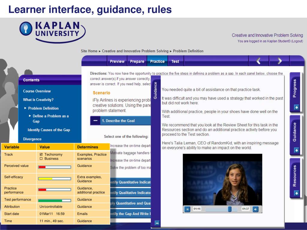Collapse the Describe the Goal section
307x230 pixels.
(x=95, y=121)
